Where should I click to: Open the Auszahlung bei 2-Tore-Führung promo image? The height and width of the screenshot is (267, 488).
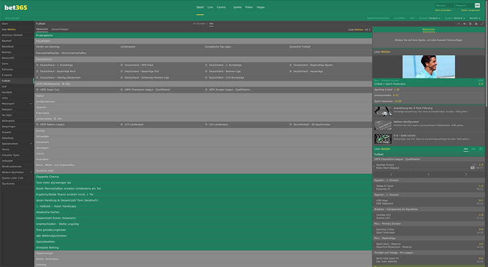tap(383, 111)
